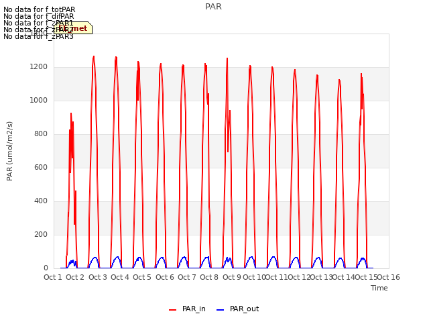Click the 'No data for f_zPAR3' message

(38, 36)
